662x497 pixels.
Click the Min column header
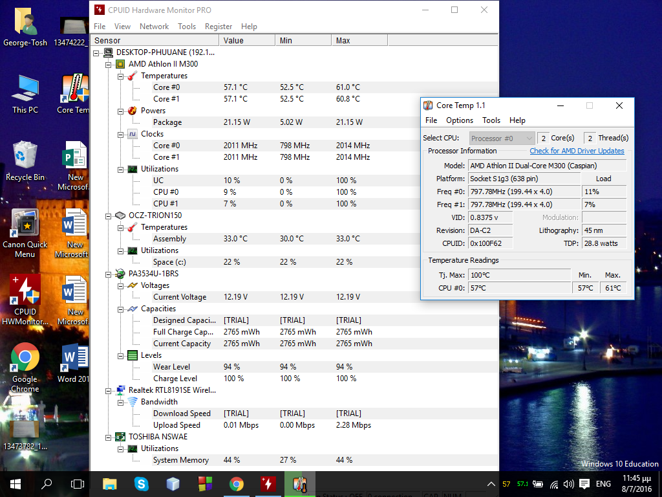tap(303, 41)
